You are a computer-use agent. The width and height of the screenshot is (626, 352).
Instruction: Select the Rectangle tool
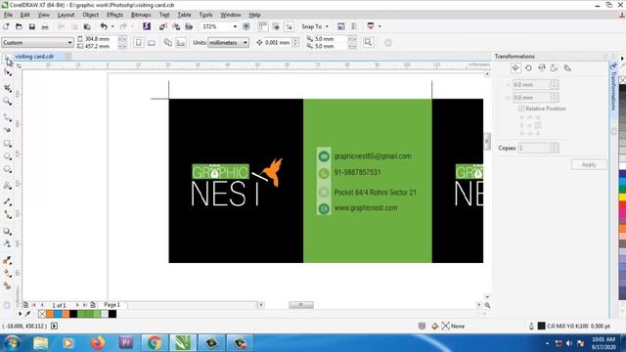pyautogui.click(x=7, y=144)
